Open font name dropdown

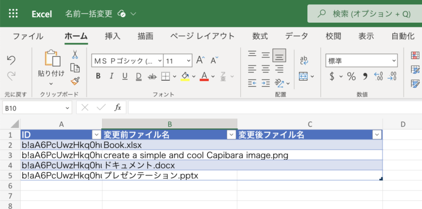[160, 61]
